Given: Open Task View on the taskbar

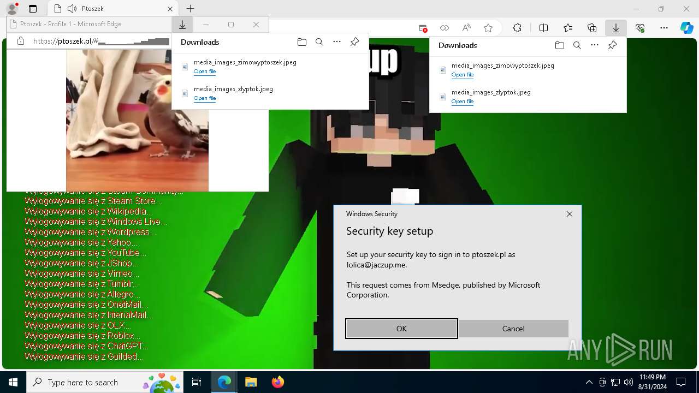Looking at the screenshot, I should click(197, 382).
